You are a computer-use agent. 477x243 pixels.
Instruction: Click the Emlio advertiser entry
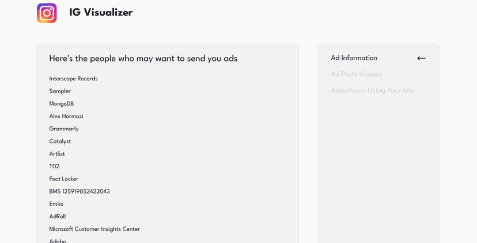56,204
